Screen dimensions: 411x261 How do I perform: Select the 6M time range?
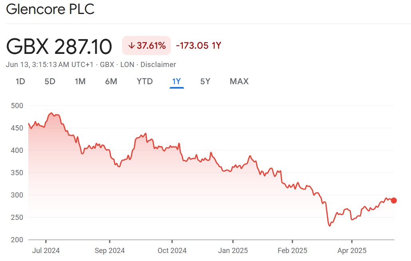click(x=111, y=81)
